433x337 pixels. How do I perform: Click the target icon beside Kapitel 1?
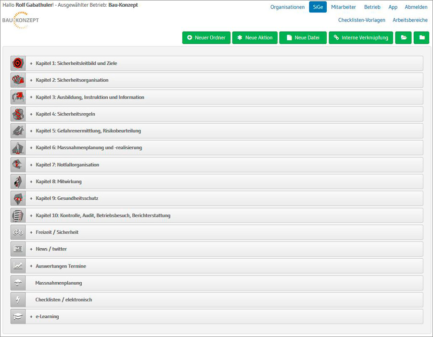click(x=18, y=63)
